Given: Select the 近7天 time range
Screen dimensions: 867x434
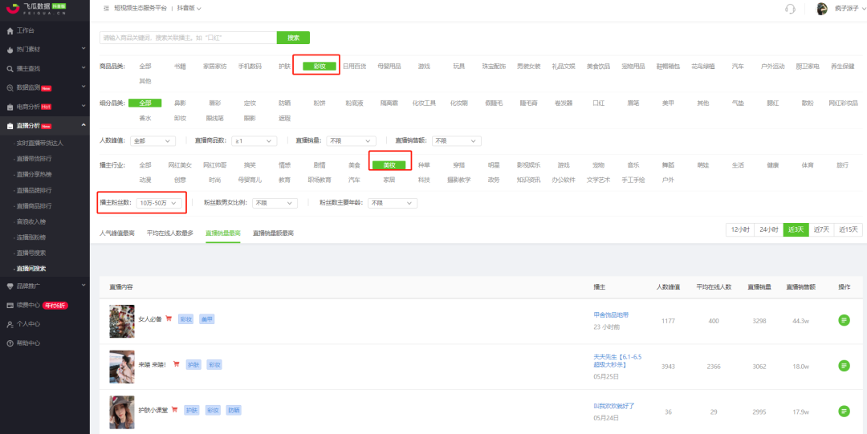Looking at the screenshot, I should pyautogui.click(x=822, y=229).
